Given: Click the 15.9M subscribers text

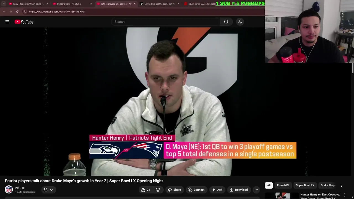Looking at the screenshot, I should tap(25, 192).
